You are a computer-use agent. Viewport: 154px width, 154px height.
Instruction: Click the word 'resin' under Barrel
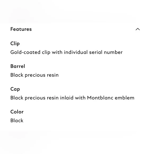[x=53, y=75]
